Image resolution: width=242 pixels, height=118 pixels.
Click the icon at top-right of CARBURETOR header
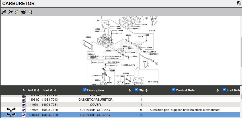(x=239, y=3)
